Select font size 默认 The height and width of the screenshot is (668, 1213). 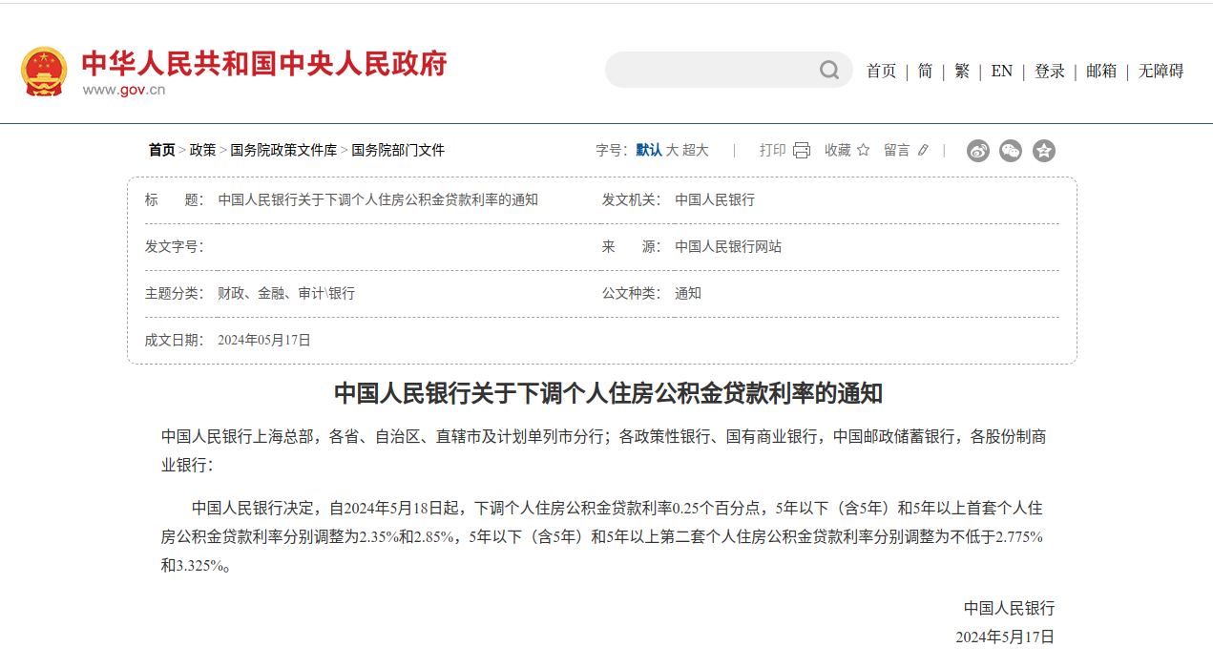649,150
